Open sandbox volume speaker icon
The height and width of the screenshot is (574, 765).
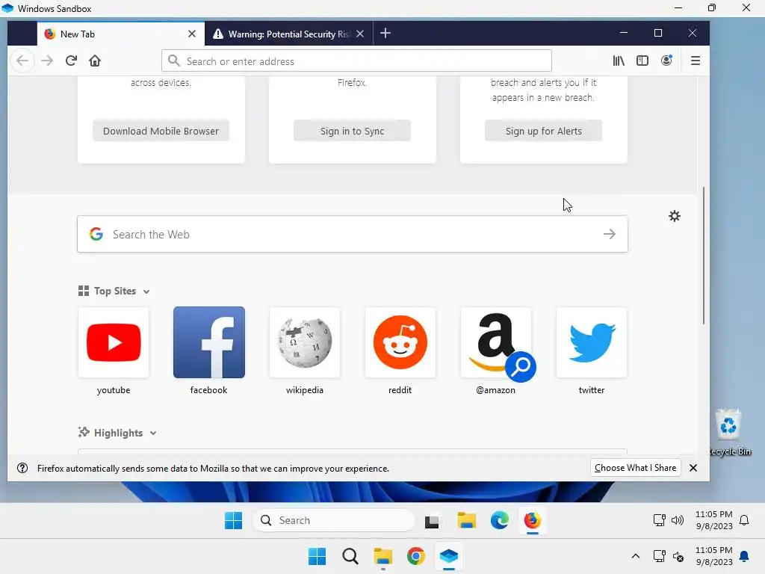pos(677,520)
